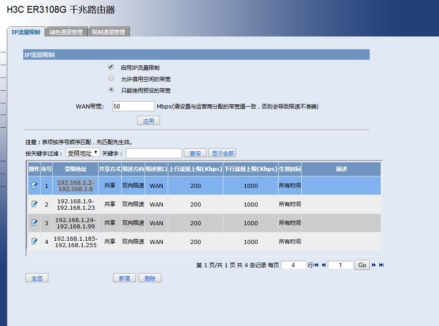Toggle 启用IP流量限制 checkbox
Screen dimensions: 439x326
point(111,67)
